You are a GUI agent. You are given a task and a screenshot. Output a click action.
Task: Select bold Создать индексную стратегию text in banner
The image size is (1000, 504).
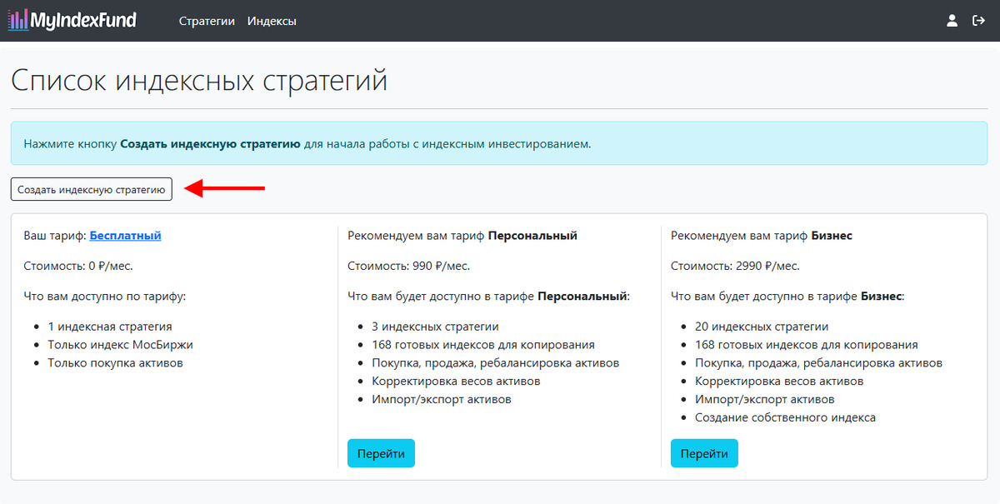tap(210, 143)
